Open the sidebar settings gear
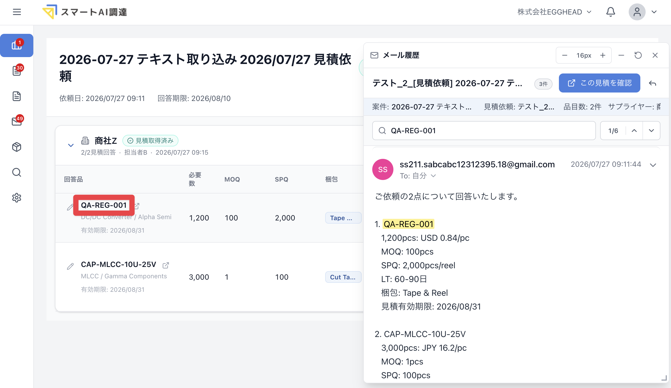The height and width of the screenshot is (388, 671). [17, 197]
